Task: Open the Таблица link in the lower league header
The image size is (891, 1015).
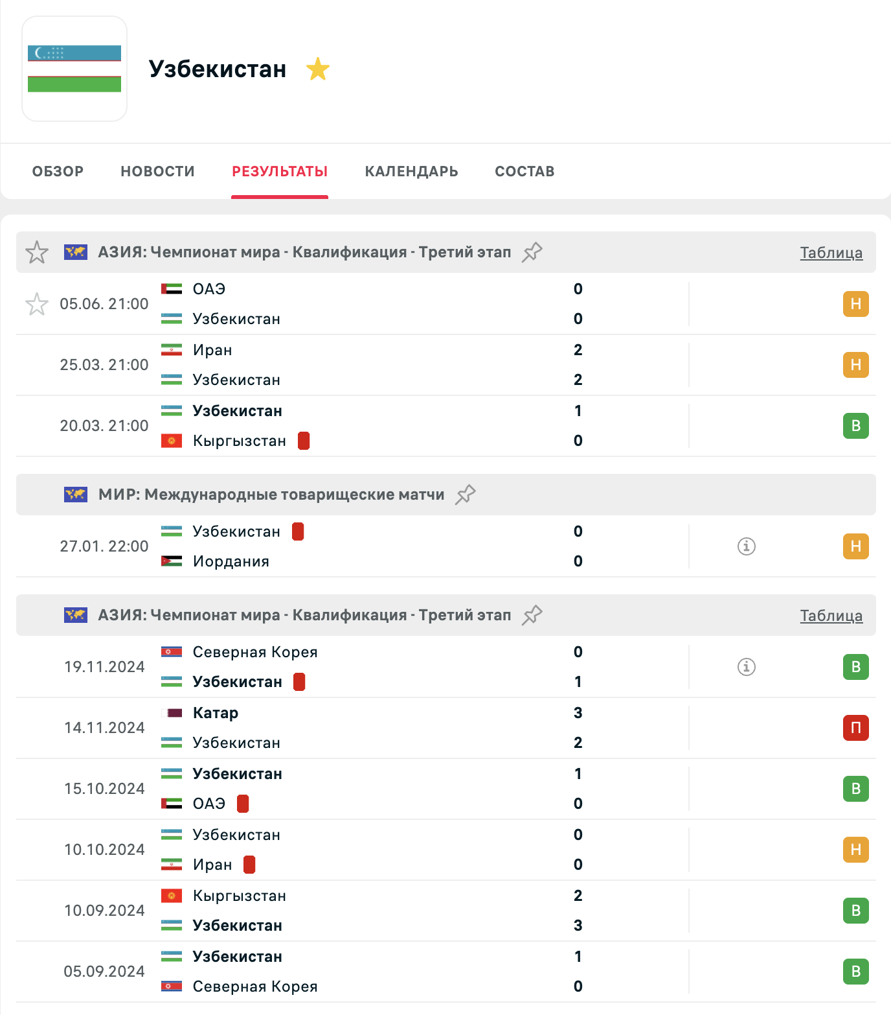Action: (x=831, y=616)
